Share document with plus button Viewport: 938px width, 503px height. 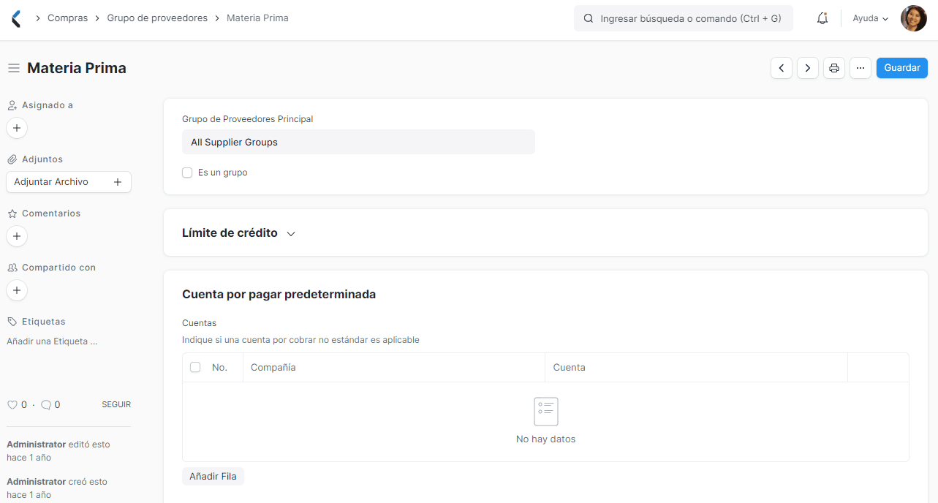(17, 290)
